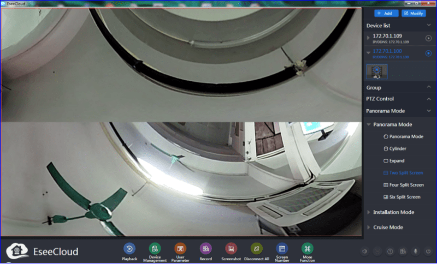Image resolution: width=437 pixels, height=264 pixels.
Task: Click the Modify device button
Action: click(414, 13)
